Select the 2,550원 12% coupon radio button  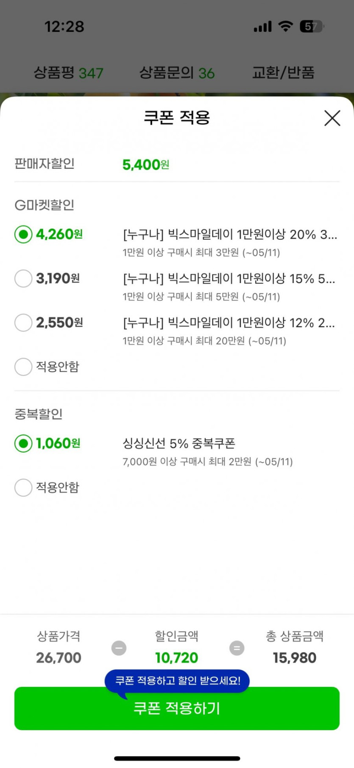pyautogui.click(x=23, y=322)
